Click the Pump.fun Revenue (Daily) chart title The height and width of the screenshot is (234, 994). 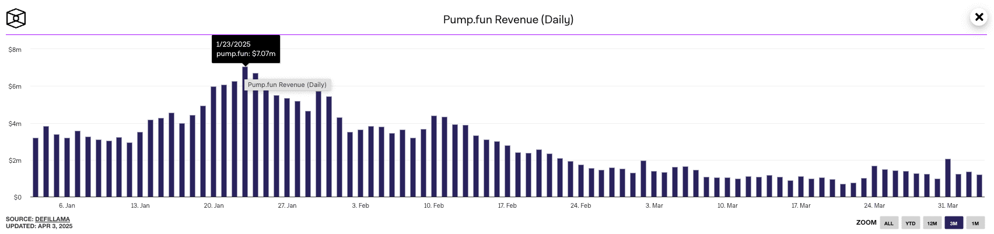(x=508, y=19)
